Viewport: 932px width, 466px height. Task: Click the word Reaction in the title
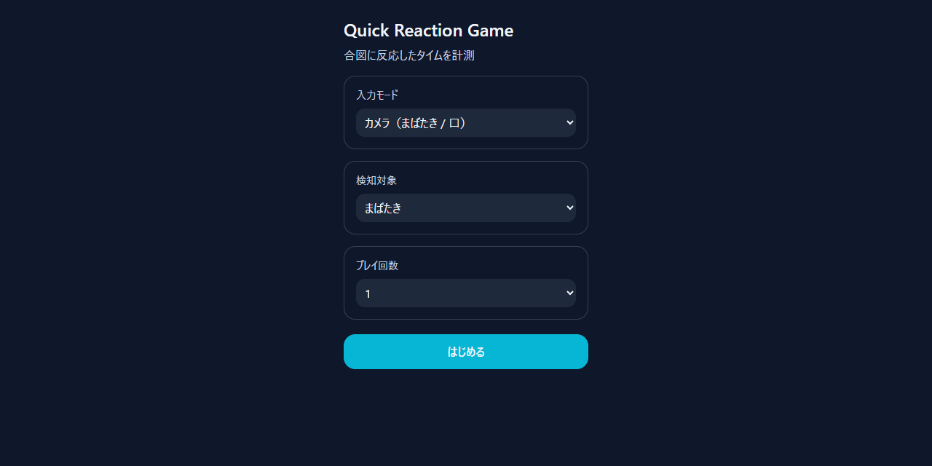pyautogui.click(x=428, y=31)
